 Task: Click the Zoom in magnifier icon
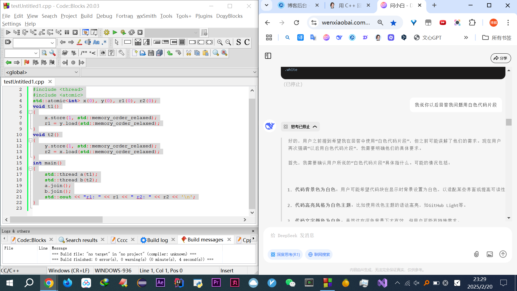(x=220, y=42)
